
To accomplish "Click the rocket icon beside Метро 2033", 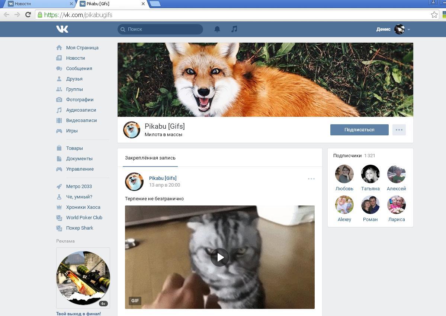I will [59, 186].
